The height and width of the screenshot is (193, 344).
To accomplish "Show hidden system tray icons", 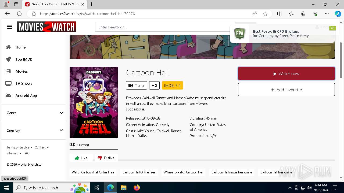I will [x=290, y=188].
